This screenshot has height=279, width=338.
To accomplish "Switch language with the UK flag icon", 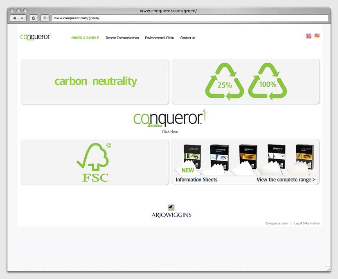I will tap(309, 36).
